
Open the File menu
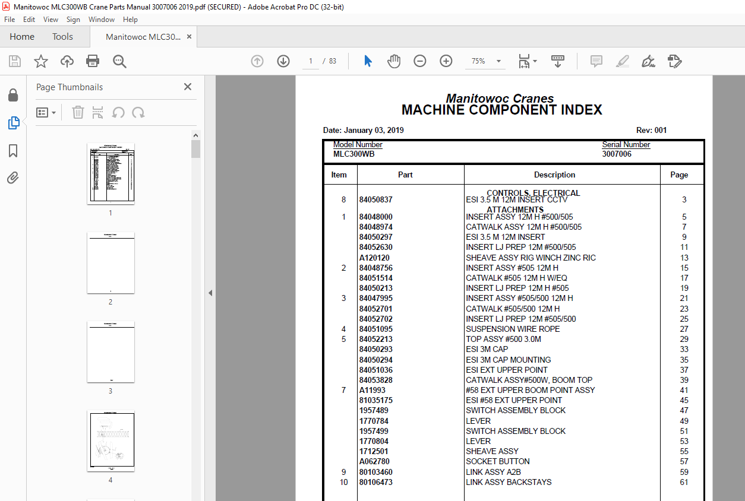pyautogui.click(x=10, y=20)
